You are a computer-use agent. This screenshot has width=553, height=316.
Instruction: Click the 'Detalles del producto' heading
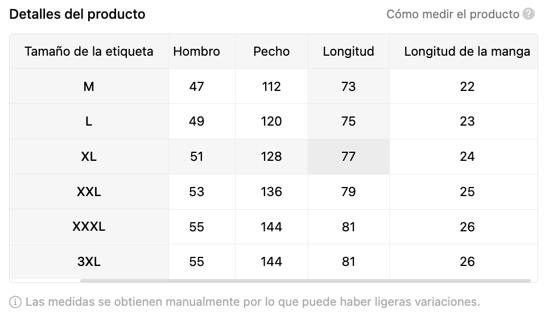tap(77, 14)
